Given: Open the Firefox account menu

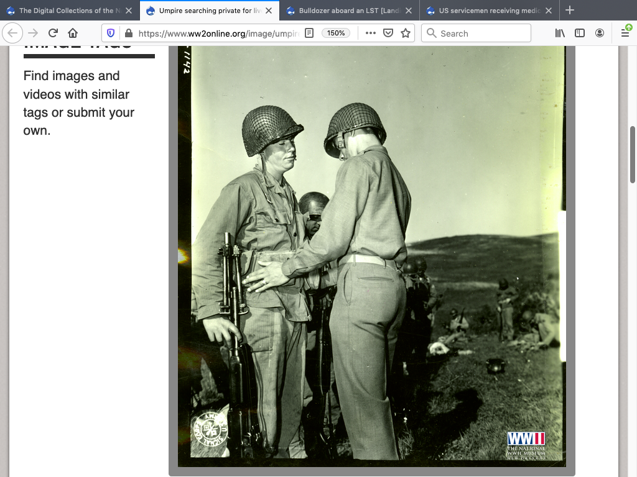Looking at the screenshot, I should 600,33.
